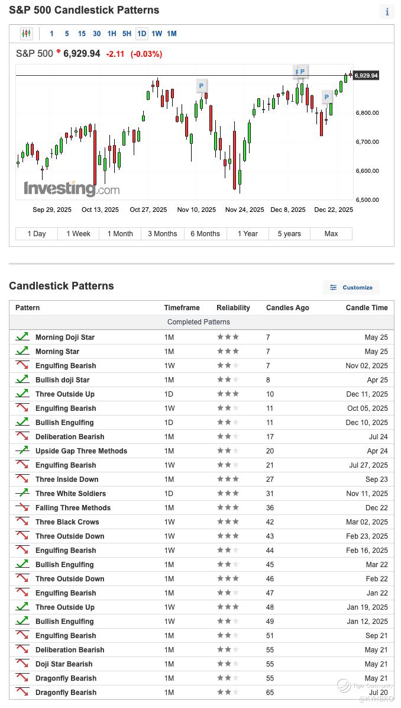Switch to the 1 Year range tab
401x708 pixels.
248,234
